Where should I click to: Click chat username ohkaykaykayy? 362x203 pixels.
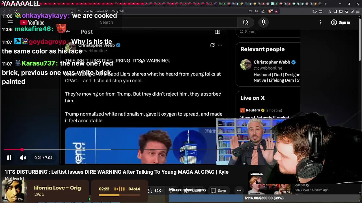click(x=45, y=16)
